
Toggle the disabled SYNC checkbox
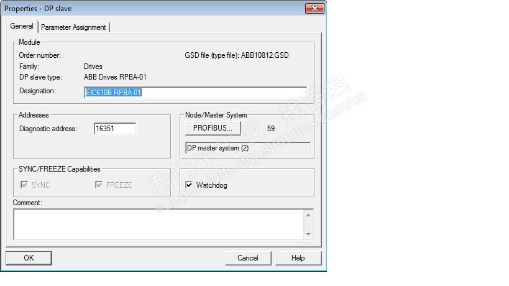coord(24,185)
